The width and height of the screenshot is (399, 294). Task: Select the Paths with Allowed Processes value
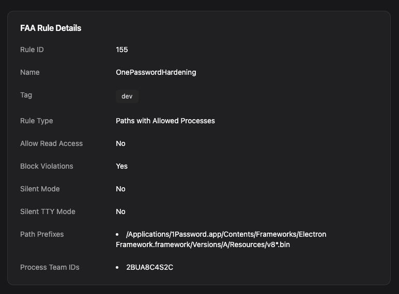coord(165,121)
